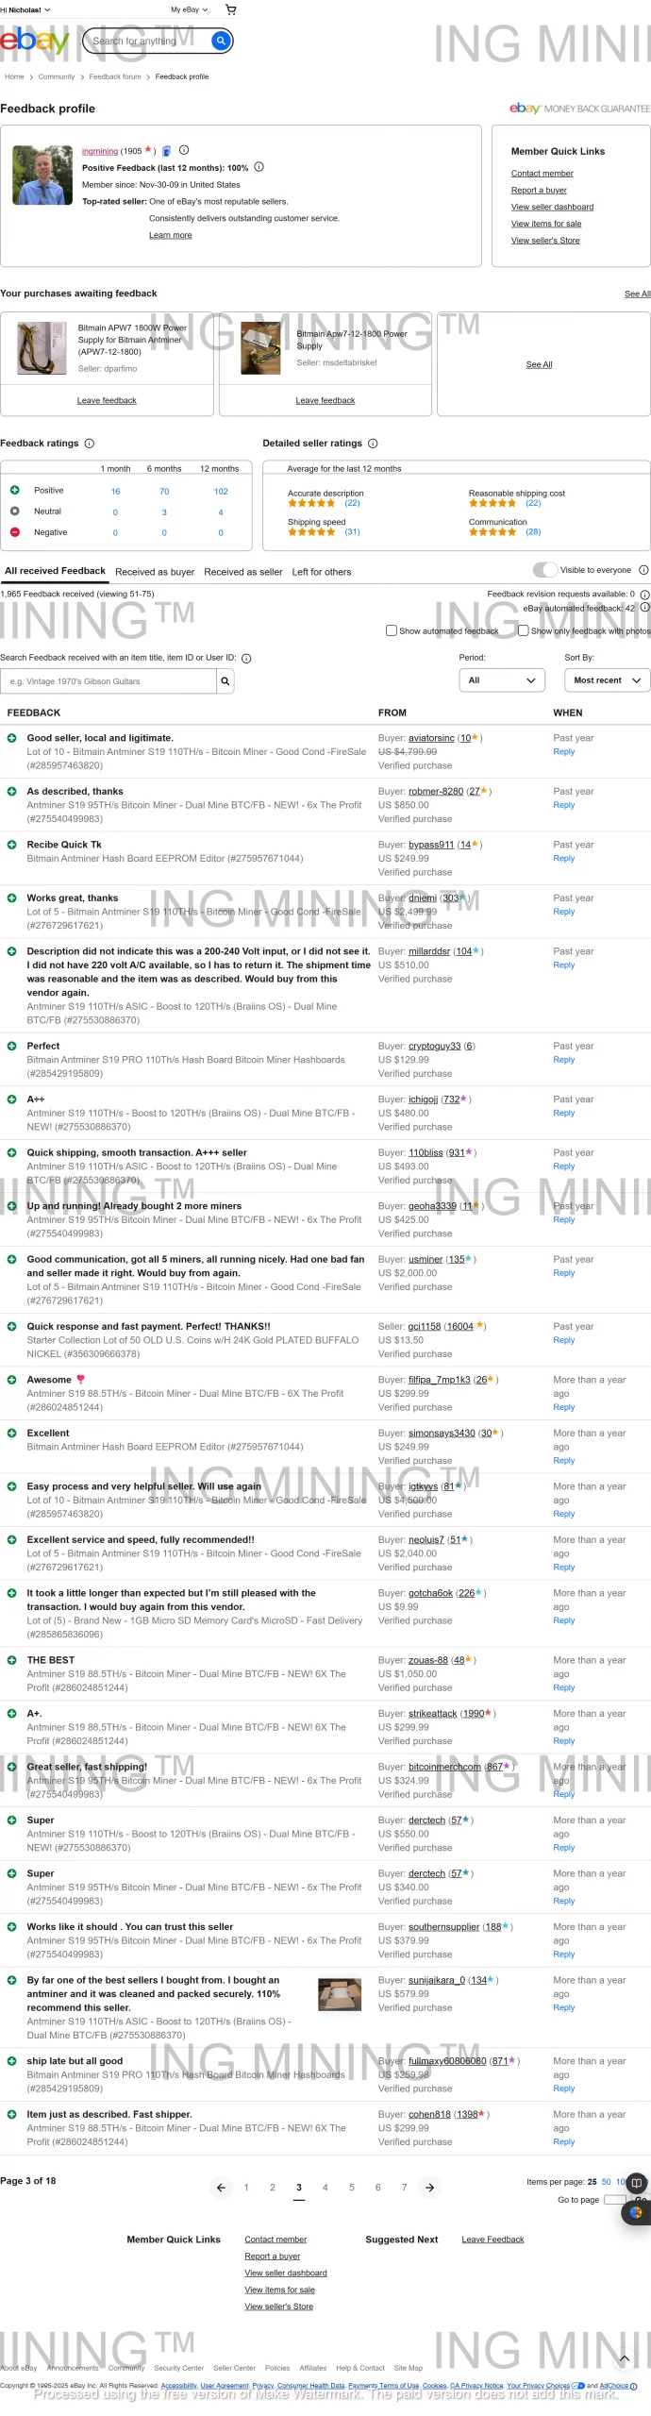The image size is (651, 2416).
Task: Leave feedback for seller msdeltabrisket item
Action: click(x=325, y=400)
